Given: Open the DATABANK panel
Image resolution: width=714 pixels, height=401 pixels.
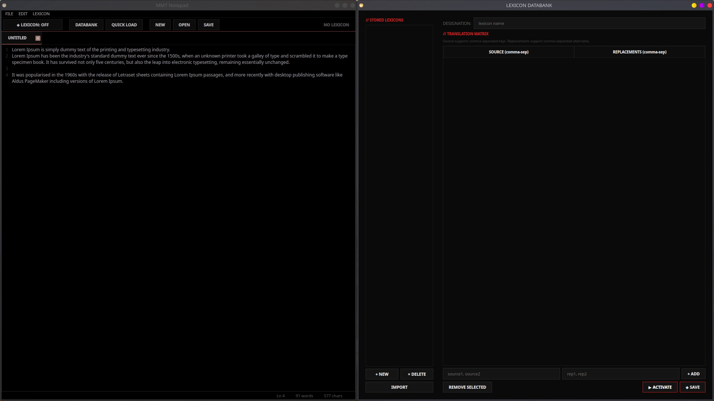Looking at the screenshot, I should pos(86,25).
